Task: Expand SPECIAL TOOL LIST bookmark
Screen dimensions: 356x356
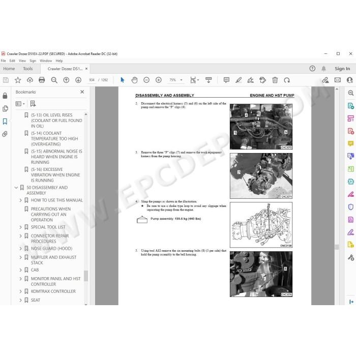Action: tap(20, 227)
